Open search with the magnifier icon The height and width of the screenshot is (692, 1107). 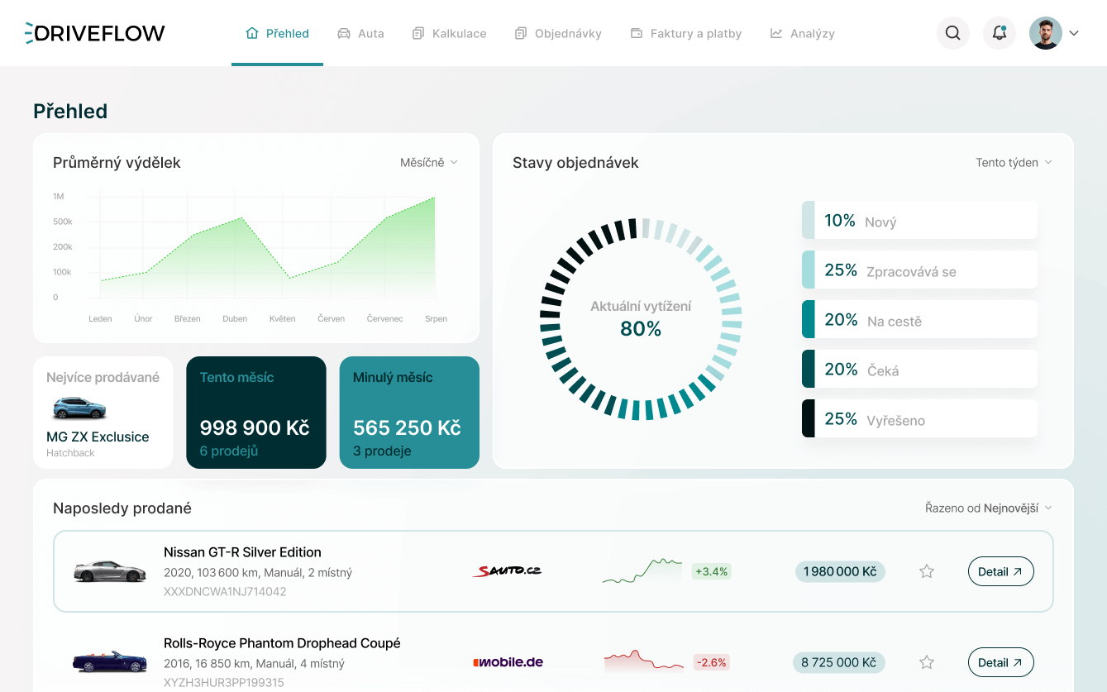point(952,33)
